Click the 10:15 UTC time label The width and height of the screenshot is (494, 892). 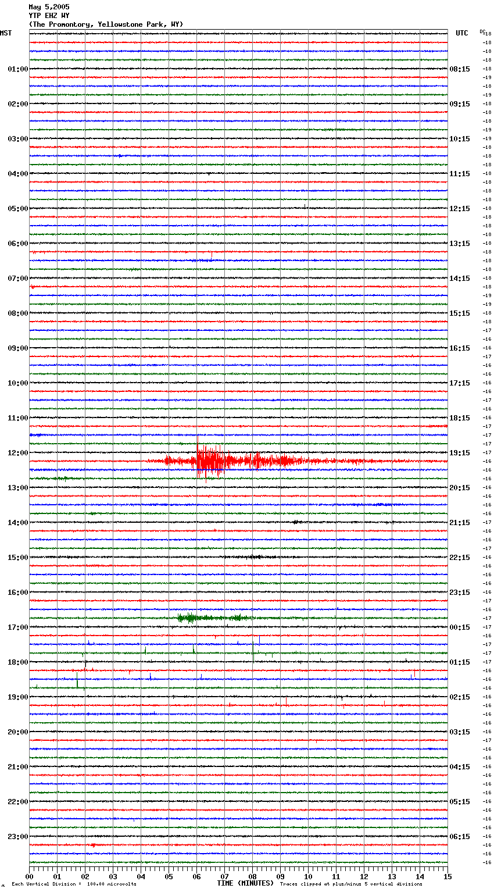tap(460, 139)
